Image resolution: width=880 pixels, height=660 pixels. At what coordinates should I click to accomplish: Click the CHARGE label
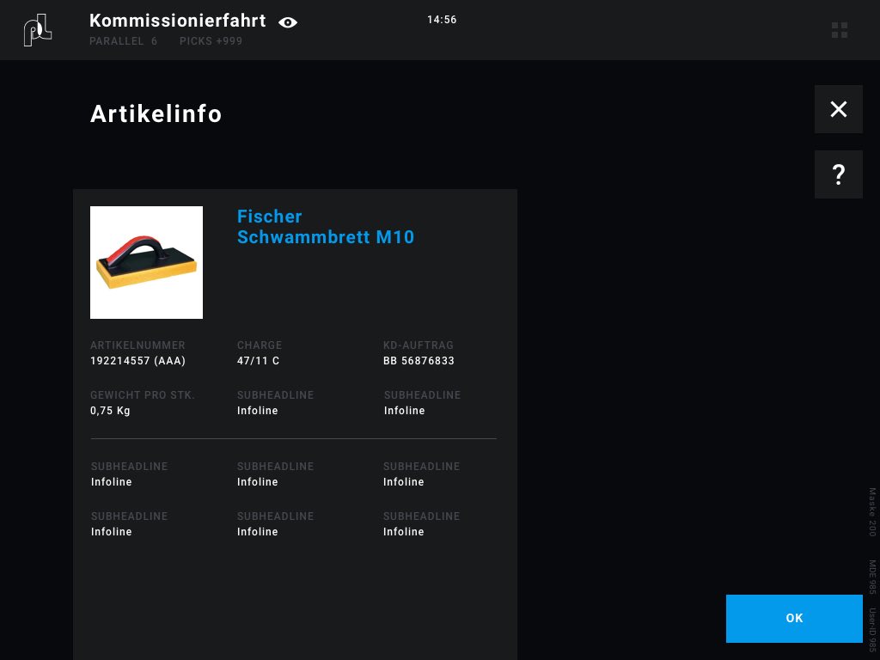point(260,345)
